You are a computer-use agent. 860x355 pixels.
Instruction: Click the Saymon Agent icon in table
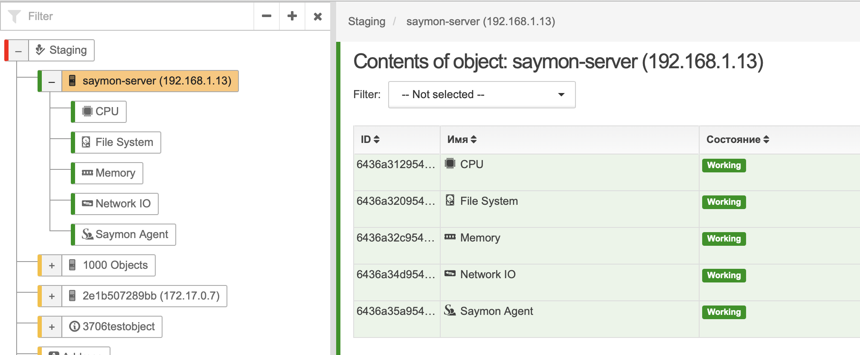click(x=450, y=310)
